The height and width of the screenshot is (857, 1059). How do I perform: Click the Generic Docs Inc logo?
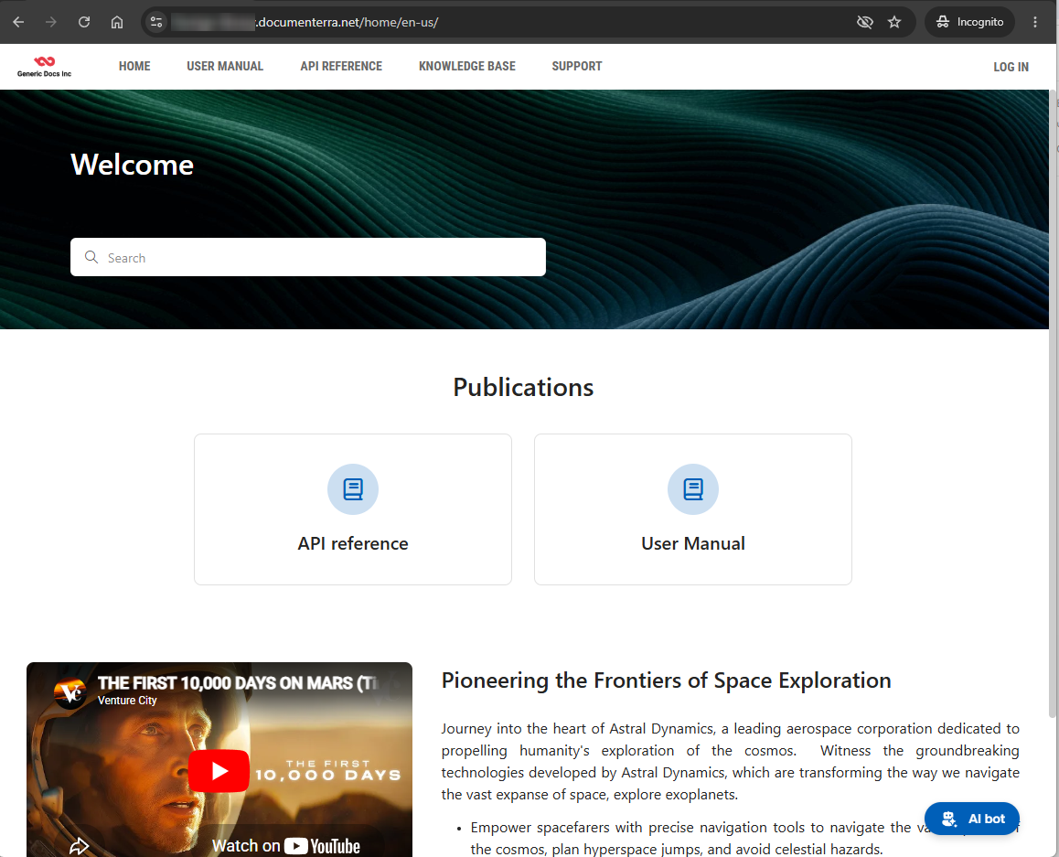[x=44, y=66]
